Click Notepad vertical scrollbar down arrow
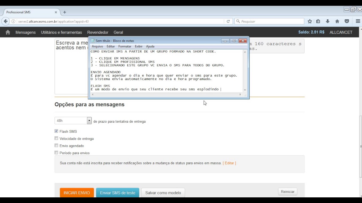This screenshot has height=203, width=362. pos(245,90)
